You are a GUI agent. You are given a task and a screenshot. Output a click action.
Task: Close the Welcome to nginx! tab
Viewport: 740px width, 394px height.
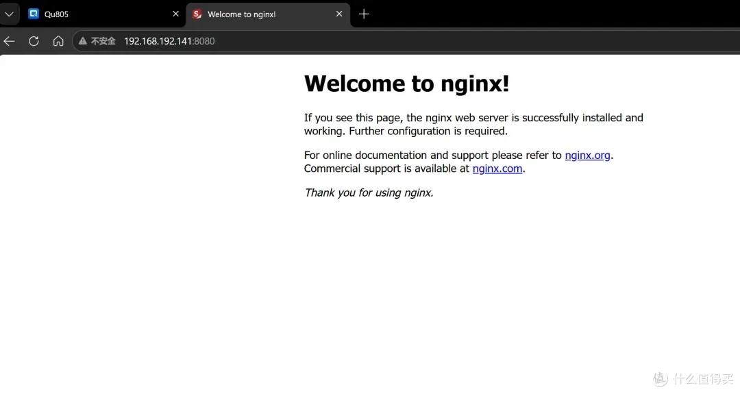[x=339, y=14]
